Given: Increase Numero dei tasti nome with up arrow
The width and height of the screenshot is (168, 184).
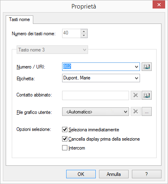Looking at the screenshot, I should tap(84, 31).
